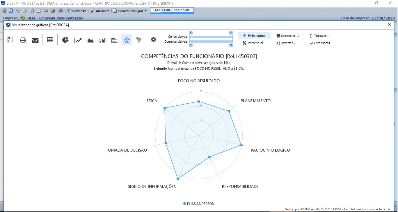This screenshot has width=398, height=212.
Task: Click the blue gear icon in main toolbar
Action: click(32, 11)
